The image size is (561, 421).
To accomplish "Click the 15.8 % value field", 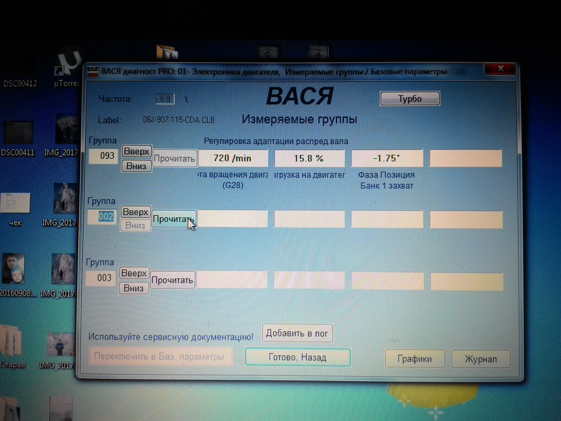I will pos(309,158).
